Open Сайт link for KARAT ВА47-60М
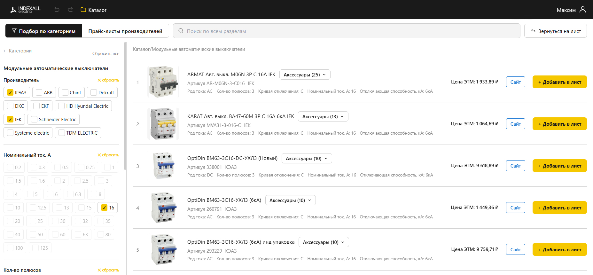The height and width of the screenshot is (275, 593). 516,124
